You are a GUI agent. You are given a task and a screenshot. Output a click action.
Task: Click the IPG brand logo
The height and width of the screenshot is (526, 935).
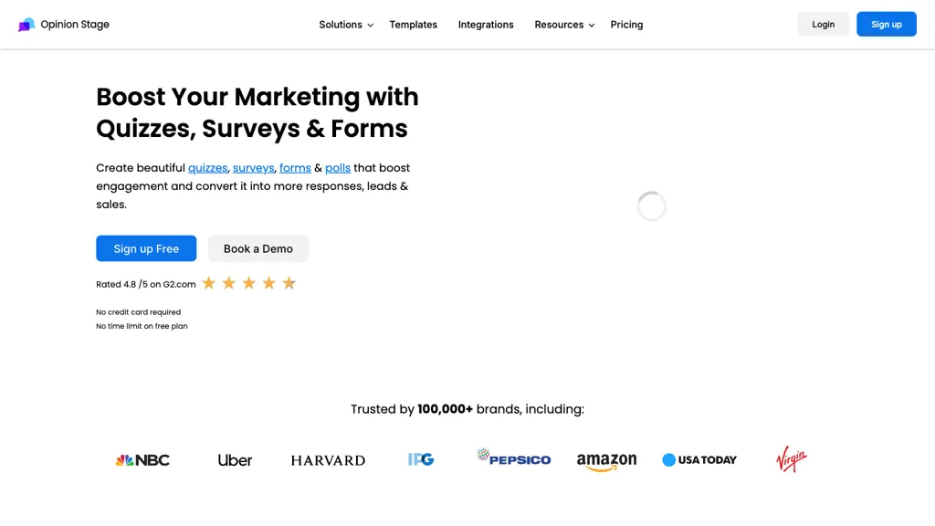click(x=421, y=459)
